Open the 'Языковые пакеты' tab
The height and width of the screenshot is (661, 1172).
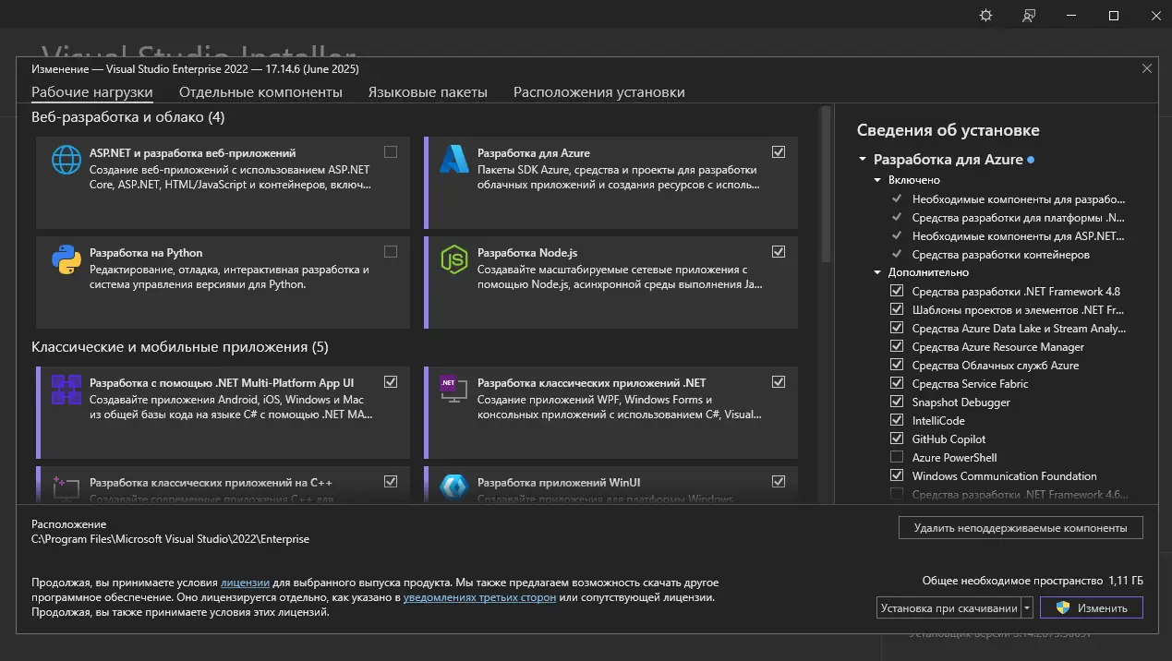click(428, 92)
